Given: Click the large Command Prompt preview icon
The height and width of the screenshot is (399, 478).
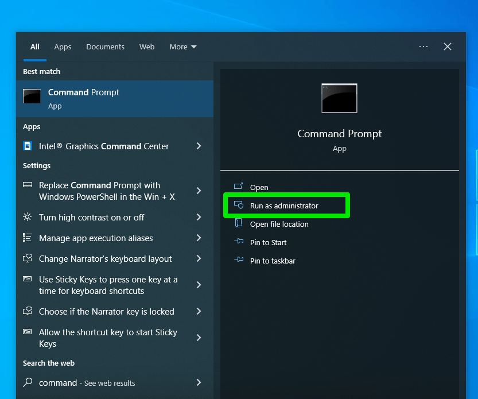Looking at the screenshot, I should pyautogui.click(x=339, y=98).
